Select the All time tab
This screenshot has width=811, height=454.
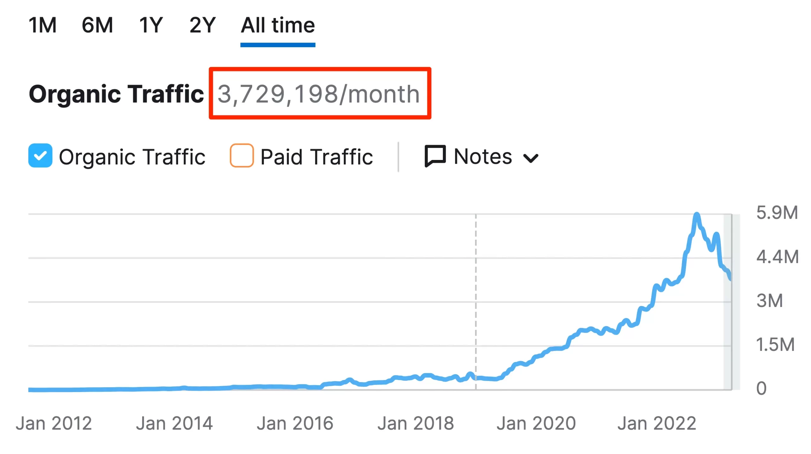(278, 25)
